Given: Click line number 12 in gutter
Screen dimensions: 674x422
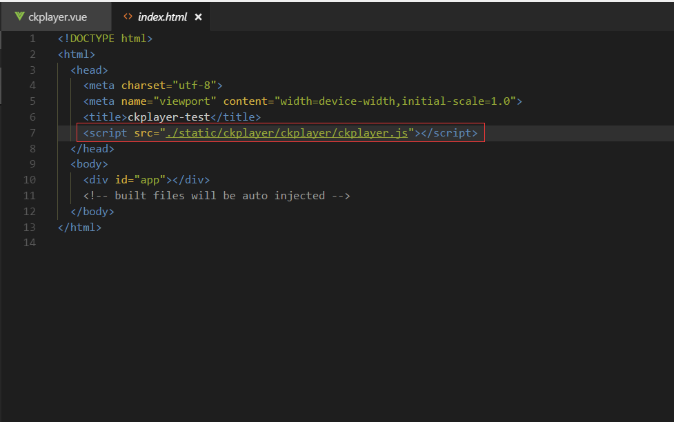Looking at the screenshot, I should pos(30,212).
